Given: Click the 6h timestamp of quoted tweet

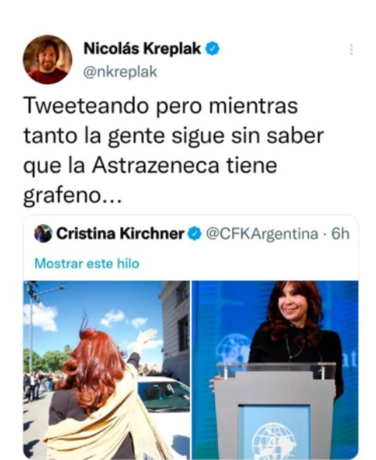Looking at the screenshot, I should pos(340,234).
